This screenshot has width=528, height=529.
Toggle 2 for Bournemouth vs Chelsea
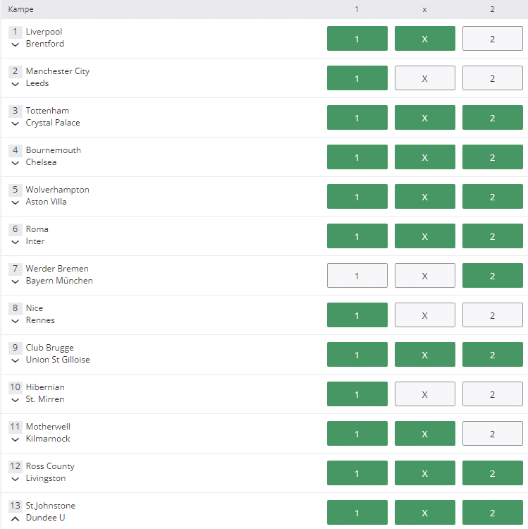point(492,157)
